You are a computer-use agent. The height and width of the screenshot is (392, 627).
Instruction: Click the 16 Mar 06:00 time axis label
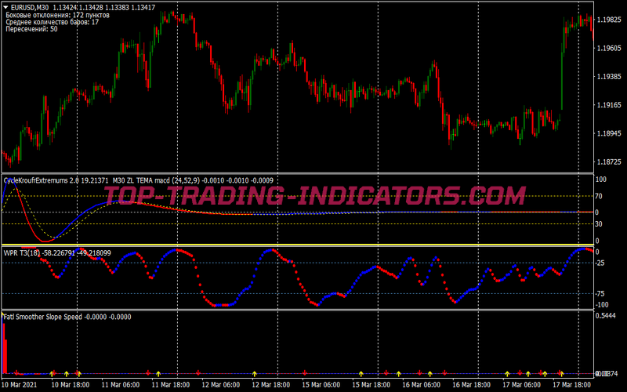coord(422,384)
